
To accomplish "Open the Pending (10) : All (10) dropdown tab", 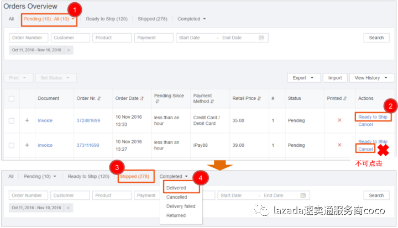I will tap(49, 19).
